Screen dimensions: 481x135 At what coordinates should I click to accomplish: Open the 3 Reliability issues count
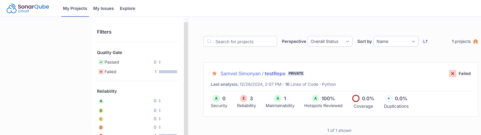252,98
